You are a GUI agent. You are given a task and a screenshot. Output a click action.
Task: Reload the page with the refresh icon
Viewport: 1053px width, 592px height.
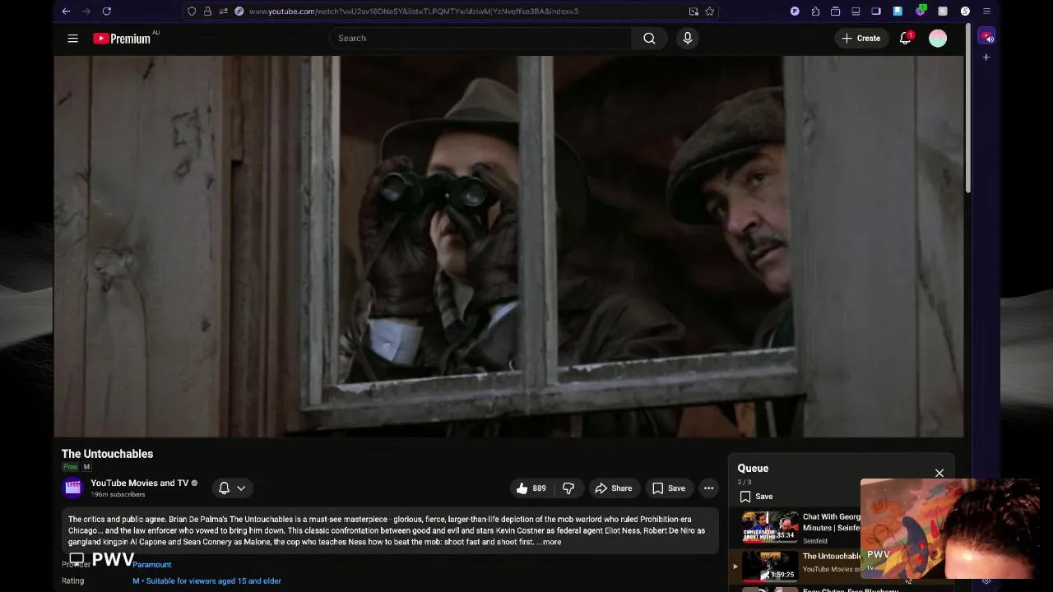[x=106, y=12]
